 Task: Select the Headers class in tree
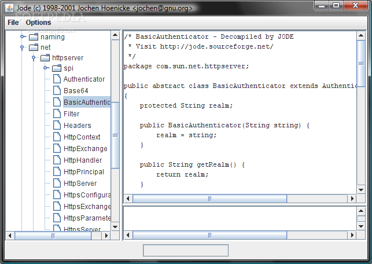click(x=77, y=126)
